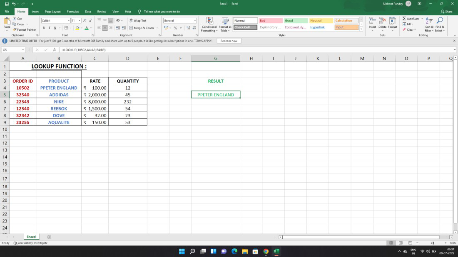This screenshot has width=458, height=257.
Task: Switch to Page Layout view icon
Action: pyautogui.click(x=401, y=243)
